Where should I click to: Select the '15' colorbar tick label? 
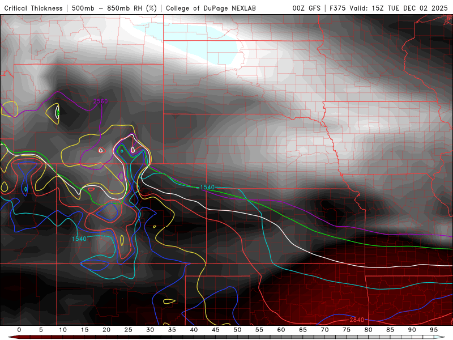(x=84, y=330)
